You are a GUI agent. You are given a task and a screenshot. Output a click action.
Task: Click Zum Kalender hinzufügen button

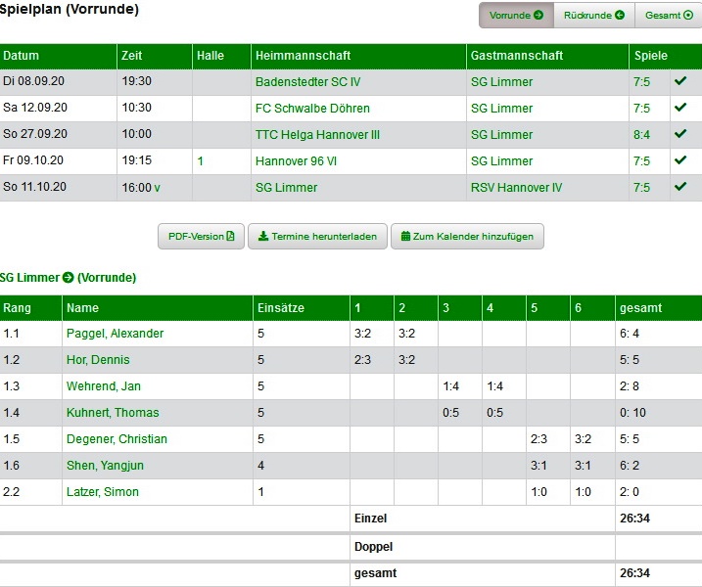pos(467,237)
